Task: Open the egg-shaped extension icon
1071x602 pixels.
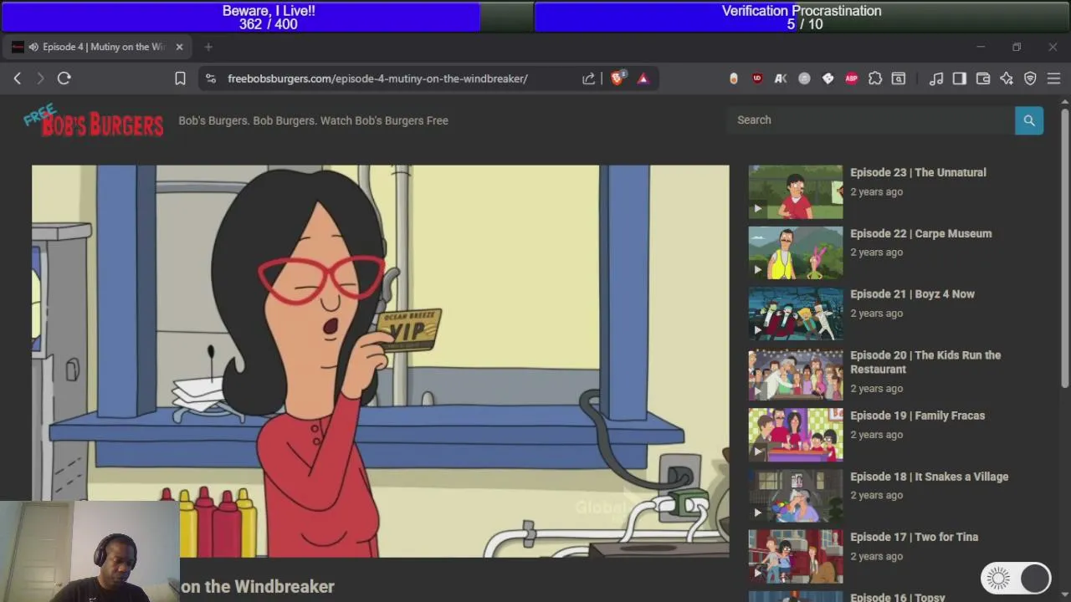Action: pyautogui.click(x=734, y=79)
